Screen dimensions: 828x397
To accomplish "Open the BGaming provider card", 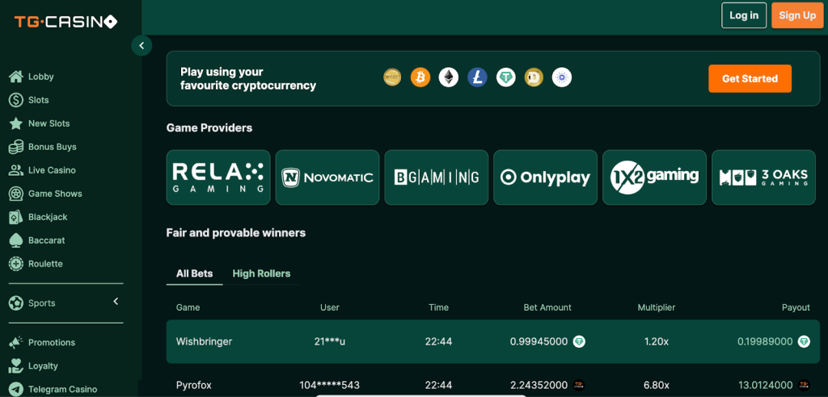I will [436, 178].
